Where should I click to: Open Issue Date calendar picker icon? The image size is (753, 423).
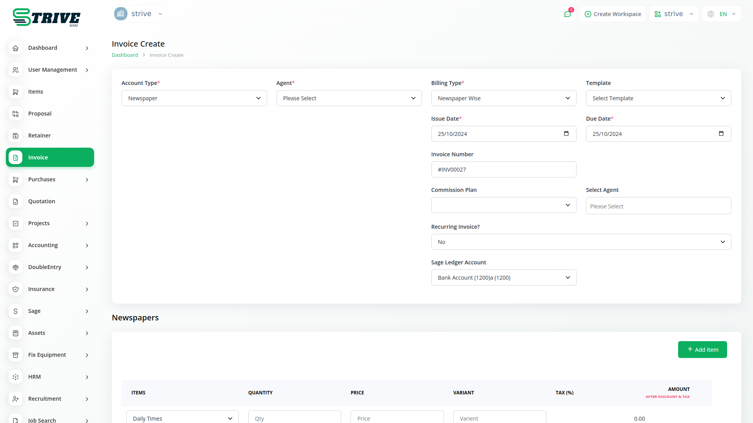[x=566, y=134]
